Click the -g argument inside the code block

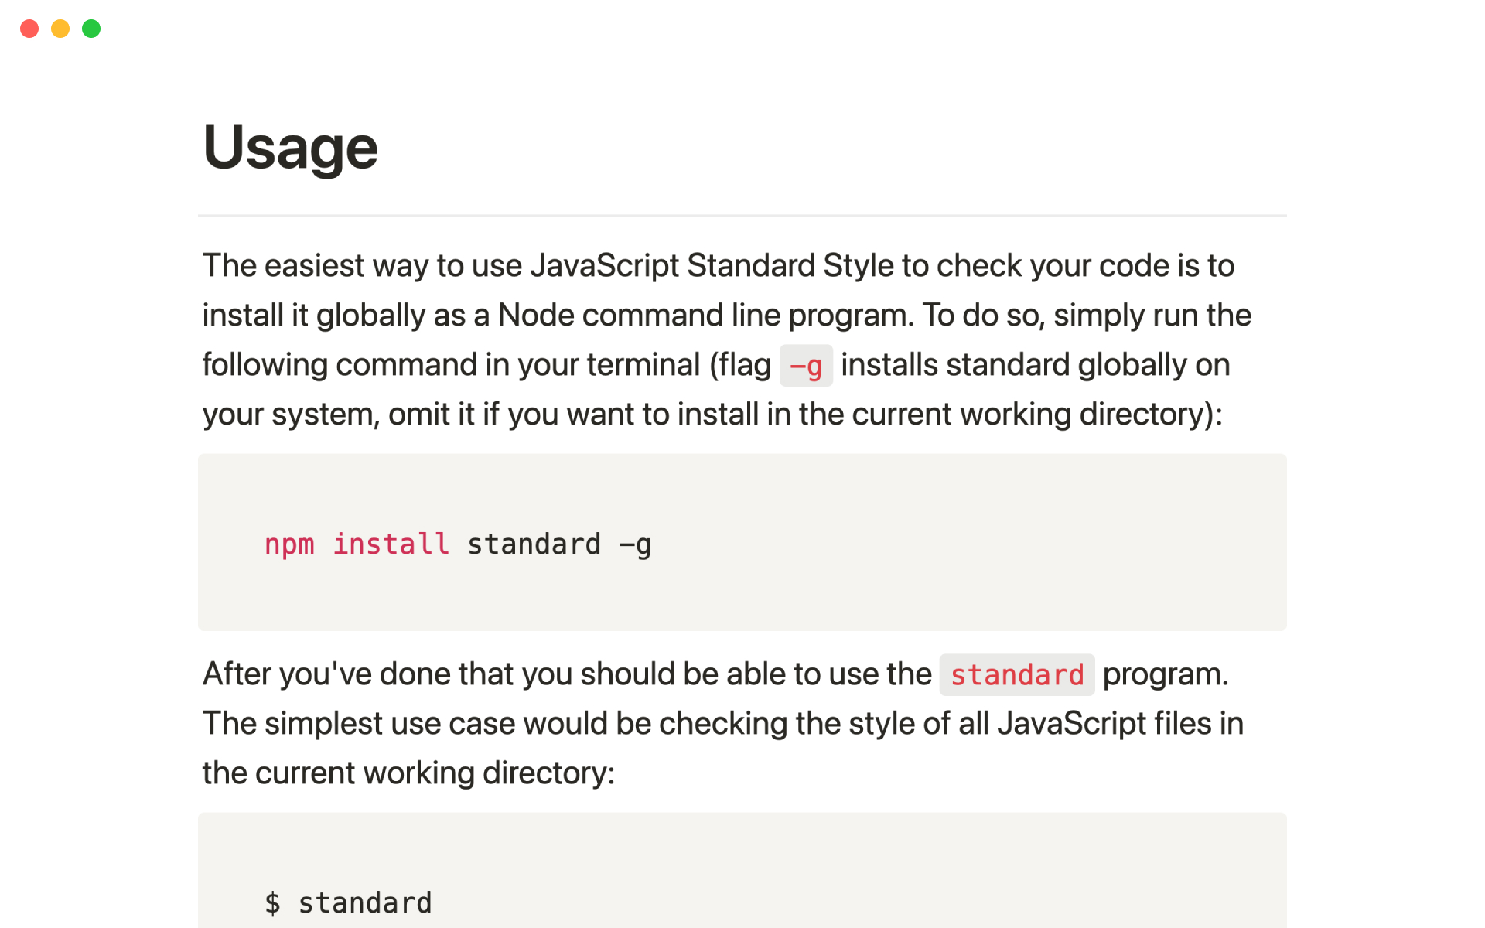click(637, 544)
